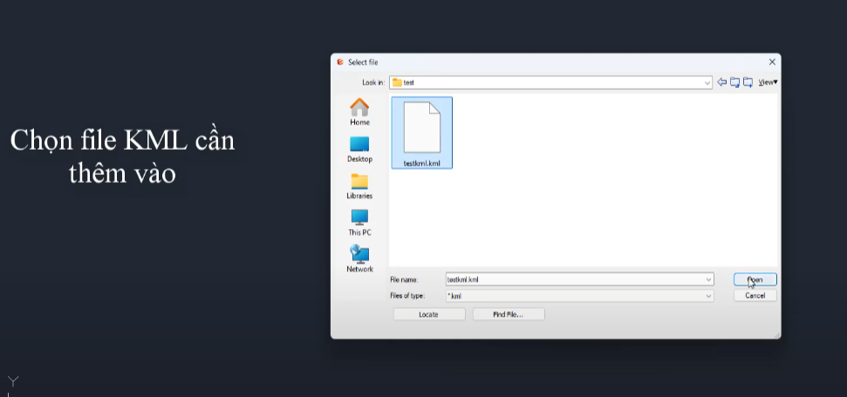Click the app icon in dialog title bar
This screenshot has width=847, height=397.
(340, 62)
